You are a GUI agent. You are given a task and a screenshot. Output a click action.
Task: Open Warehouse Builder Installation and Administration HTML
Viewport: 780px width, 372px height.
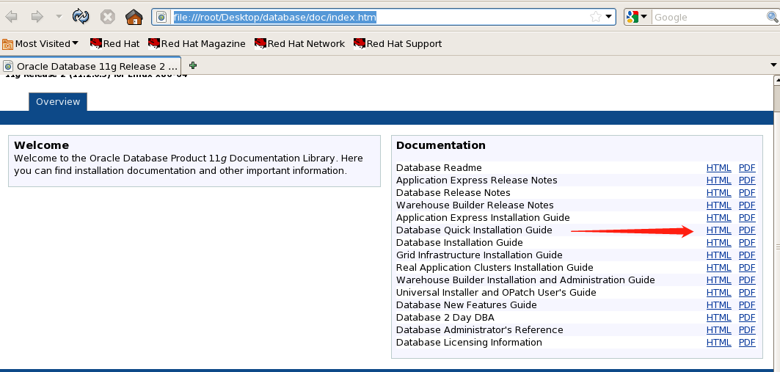click(719, 280)
